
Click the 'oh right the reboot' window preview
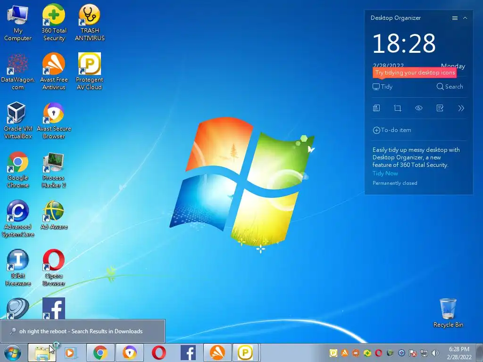[x=83, y=331]
